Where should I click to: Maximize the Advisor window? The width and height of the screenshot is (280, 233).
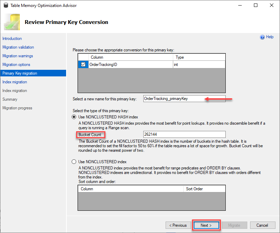256,5
